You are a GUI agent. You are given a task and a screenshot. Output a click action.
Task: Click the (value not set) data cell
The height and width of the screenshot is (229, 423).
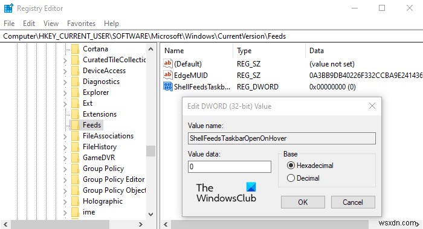click(x=332, y=64)
